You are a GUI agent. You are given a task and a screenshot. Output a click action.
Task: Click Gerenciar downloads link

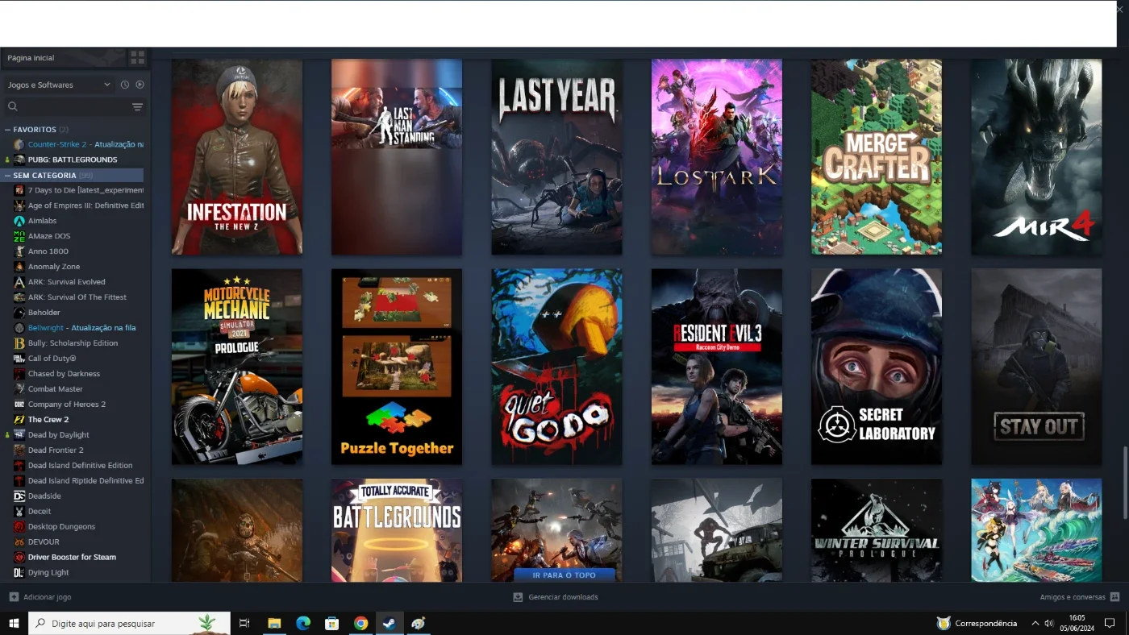pyautogui.click(x=563, y=597)
